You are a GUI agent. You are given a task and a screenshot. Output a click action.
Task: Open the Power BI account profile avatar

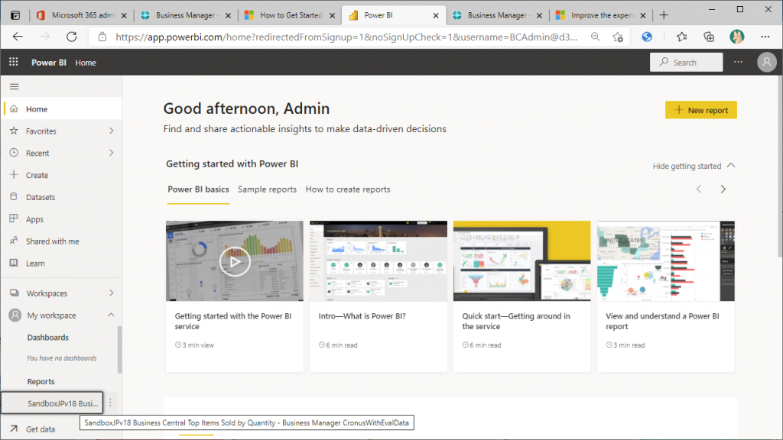(x=766, y=62)
